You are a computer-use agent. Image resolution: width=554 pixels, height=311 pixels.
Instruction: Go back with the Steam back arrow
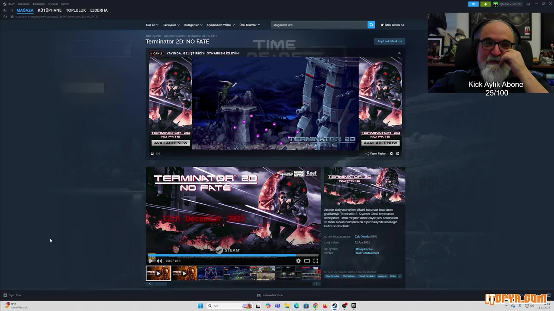tap(5, 10)
